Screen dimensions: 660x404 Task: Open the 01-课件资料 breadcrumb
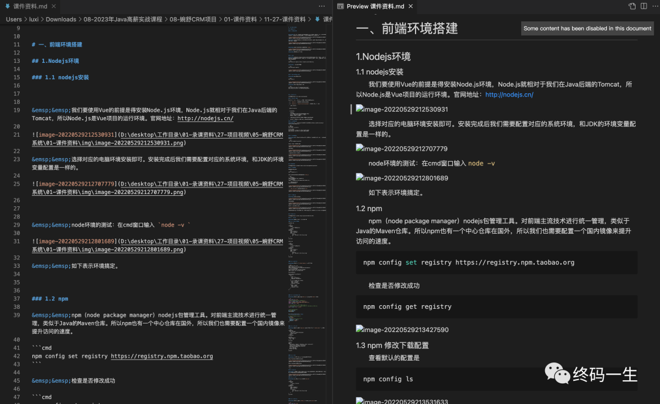(240, 20)
